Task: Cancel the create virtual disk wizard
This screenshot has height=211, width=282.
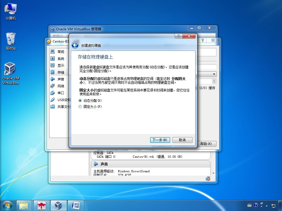Action: (182, 140)
